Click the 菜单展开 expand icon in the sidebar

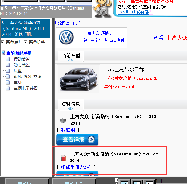[3, 42]
